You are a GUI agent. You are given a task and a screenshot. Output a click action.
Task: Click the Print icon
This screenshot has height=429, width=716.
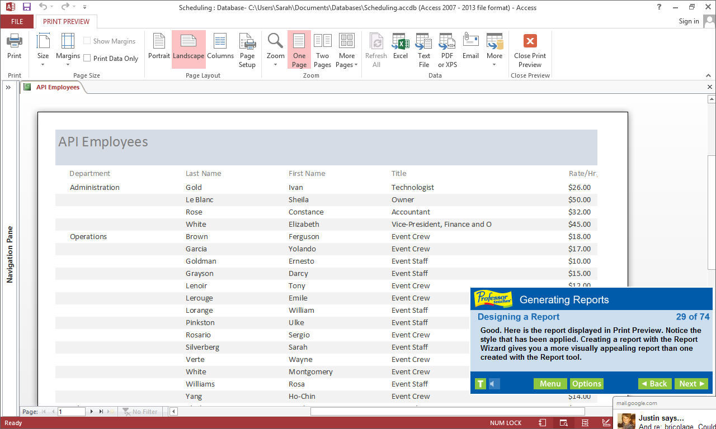coord(14,45)
